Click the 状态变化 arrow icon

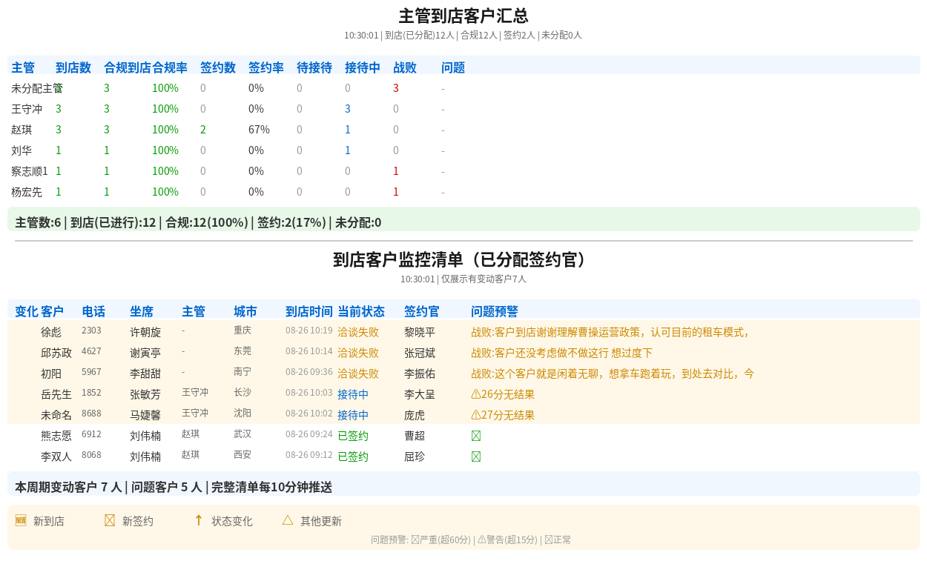pyautogui.click(x=199, y=520)
